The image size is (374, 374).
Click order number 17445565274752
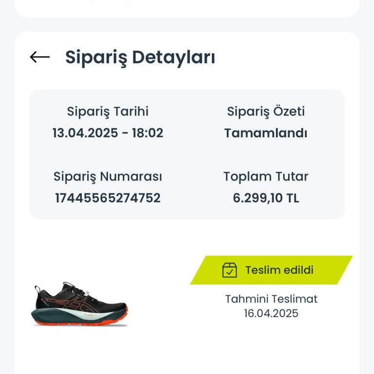(108, 198)
